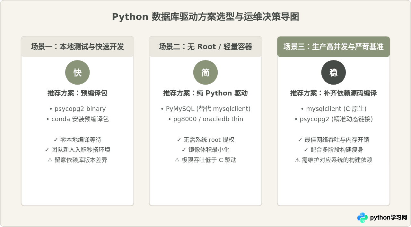Image resolution: width=411 pixels, height=227 pixels.
Task: Click the text 推荐方案：补齐依赖源码编译
Action: tap(334, 93)
